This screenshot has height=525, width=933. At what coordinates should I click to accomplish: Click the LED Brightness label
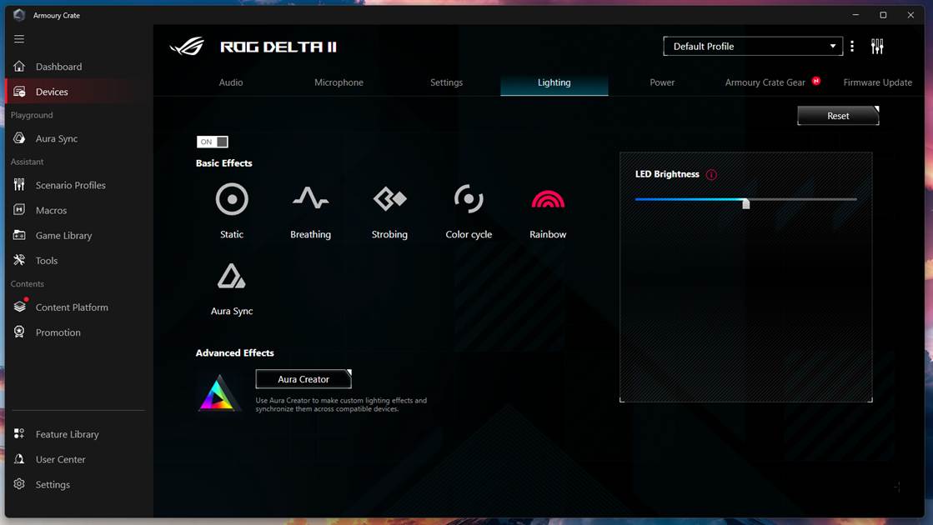[667, 174]
